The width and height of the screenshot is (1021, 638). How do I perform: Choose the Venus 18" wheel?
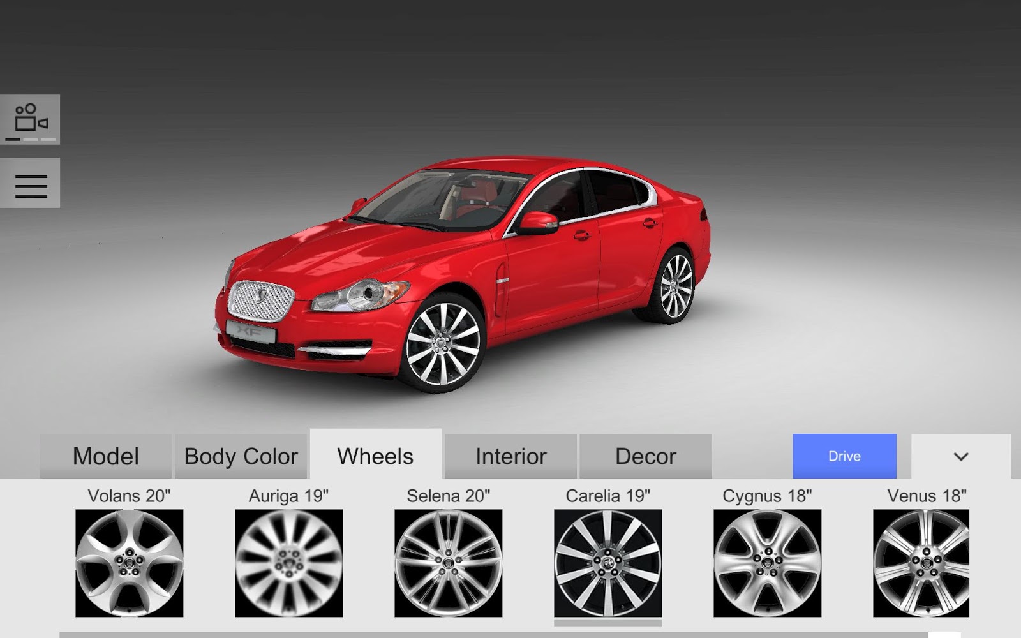[921, 563]
